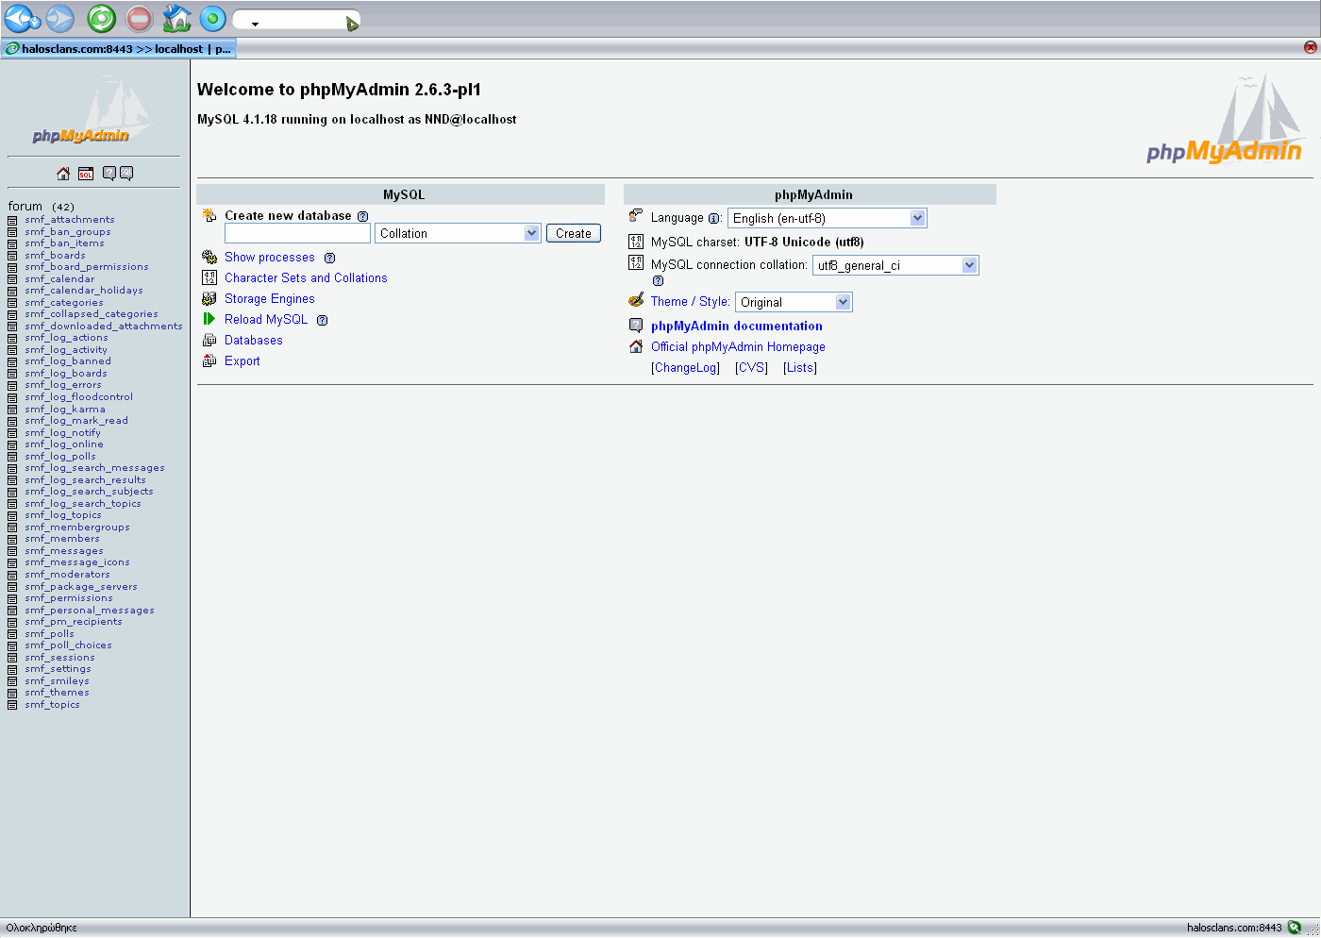Open phpMyAdmin documentation link
Viewport: 1321px width, 938px height.
(x=737, y=326)
